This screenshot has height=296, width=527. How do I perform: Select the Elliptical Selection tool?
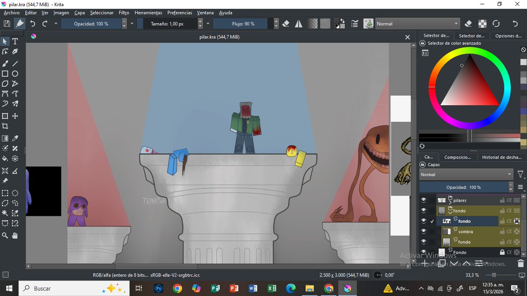[x=15, y=193]
